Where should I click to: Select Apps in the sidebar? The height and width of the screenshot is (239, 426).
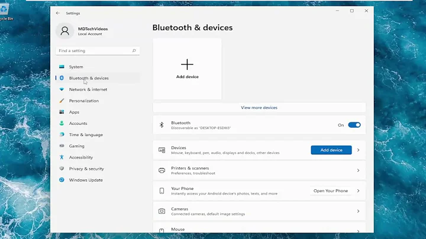(x=98, y=112)
